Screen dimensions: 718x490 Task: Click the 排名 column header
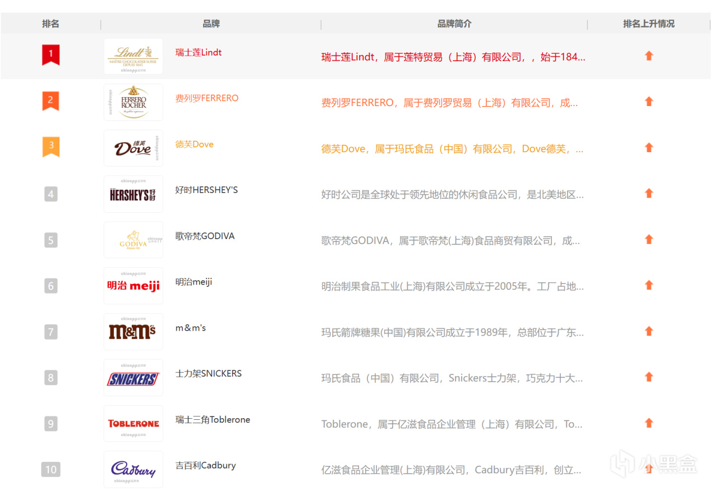pyautogui.click(x=50, y=24)
